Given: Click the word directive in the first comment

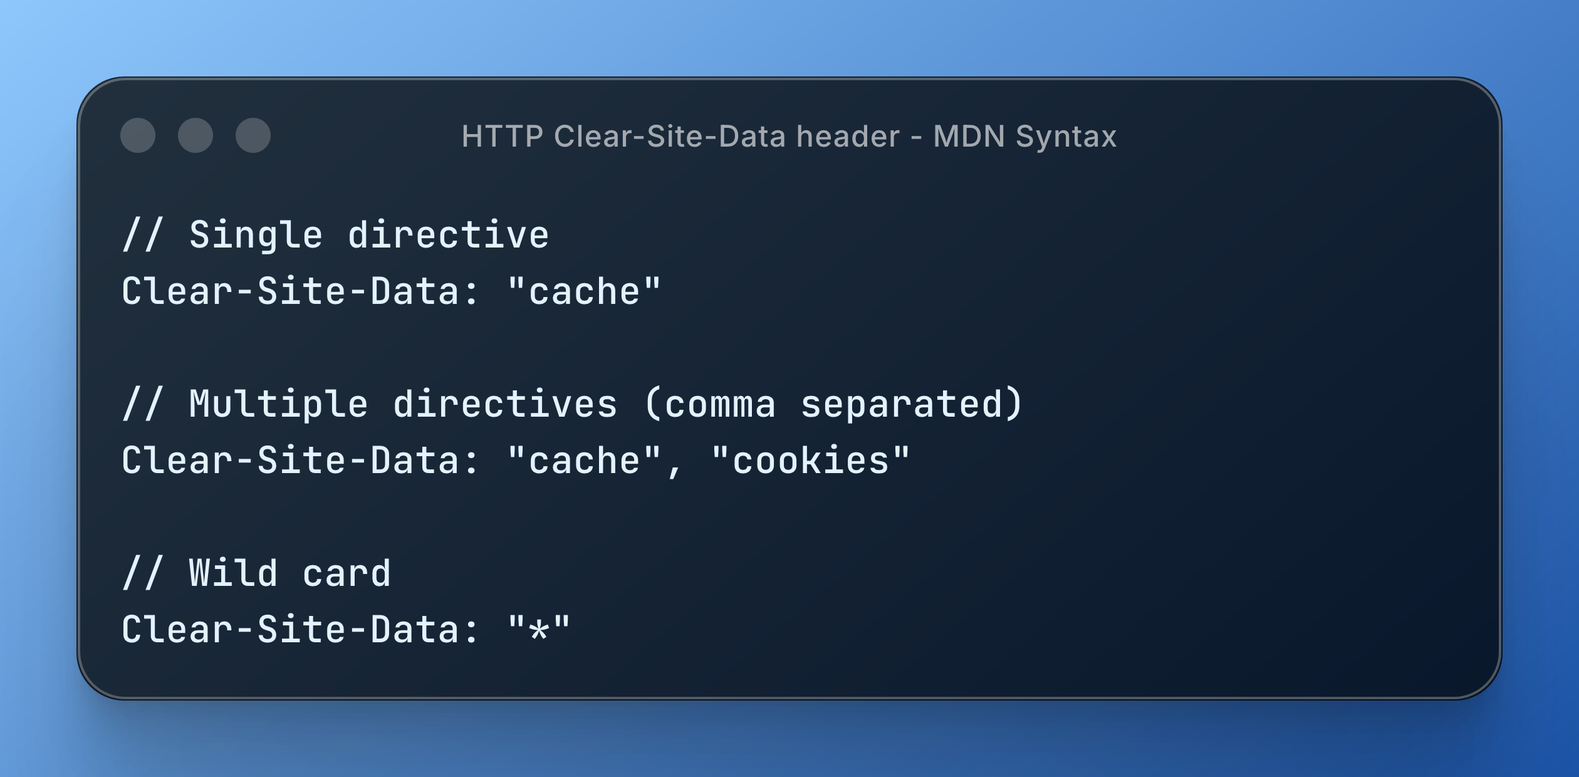Looking at the screenshot, I should coord(449,235).
